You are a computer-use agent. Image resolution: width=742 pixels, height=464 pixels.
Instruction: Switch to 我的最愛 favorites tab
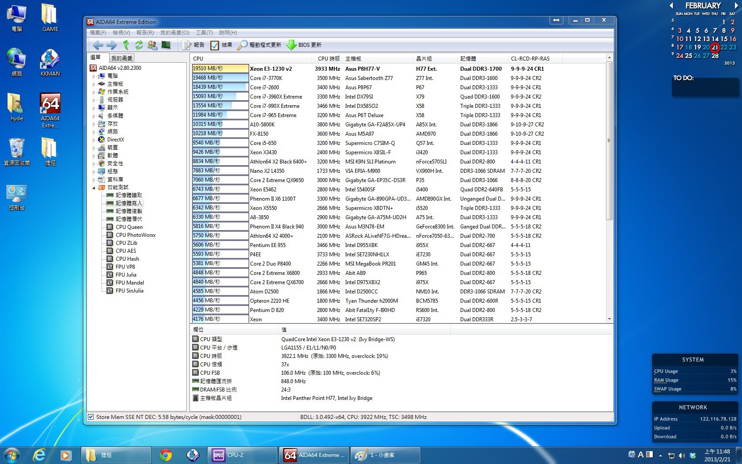coord(121,58)
